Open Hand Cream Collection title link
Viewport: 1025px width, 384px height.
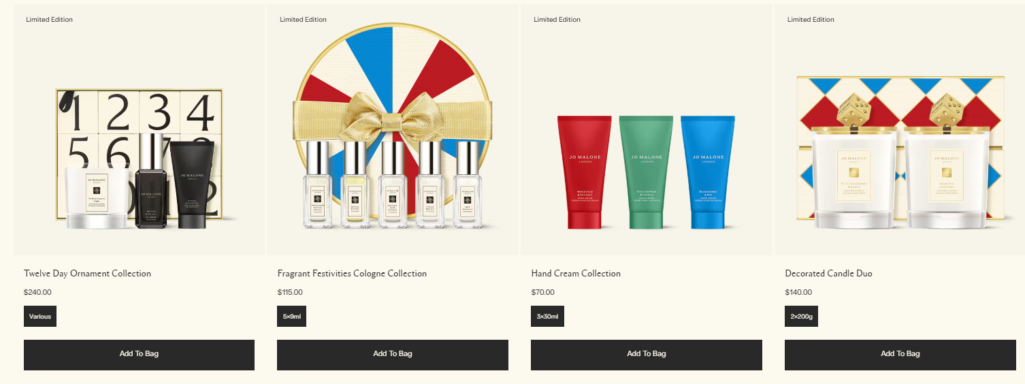(x=576, y=274)
